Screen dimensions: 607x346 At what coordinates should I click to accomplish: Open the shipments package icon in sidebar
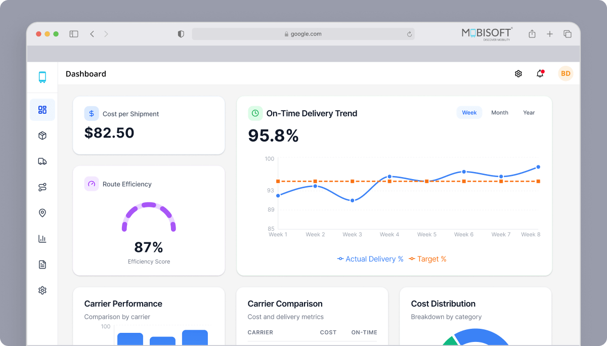(42, 136)
